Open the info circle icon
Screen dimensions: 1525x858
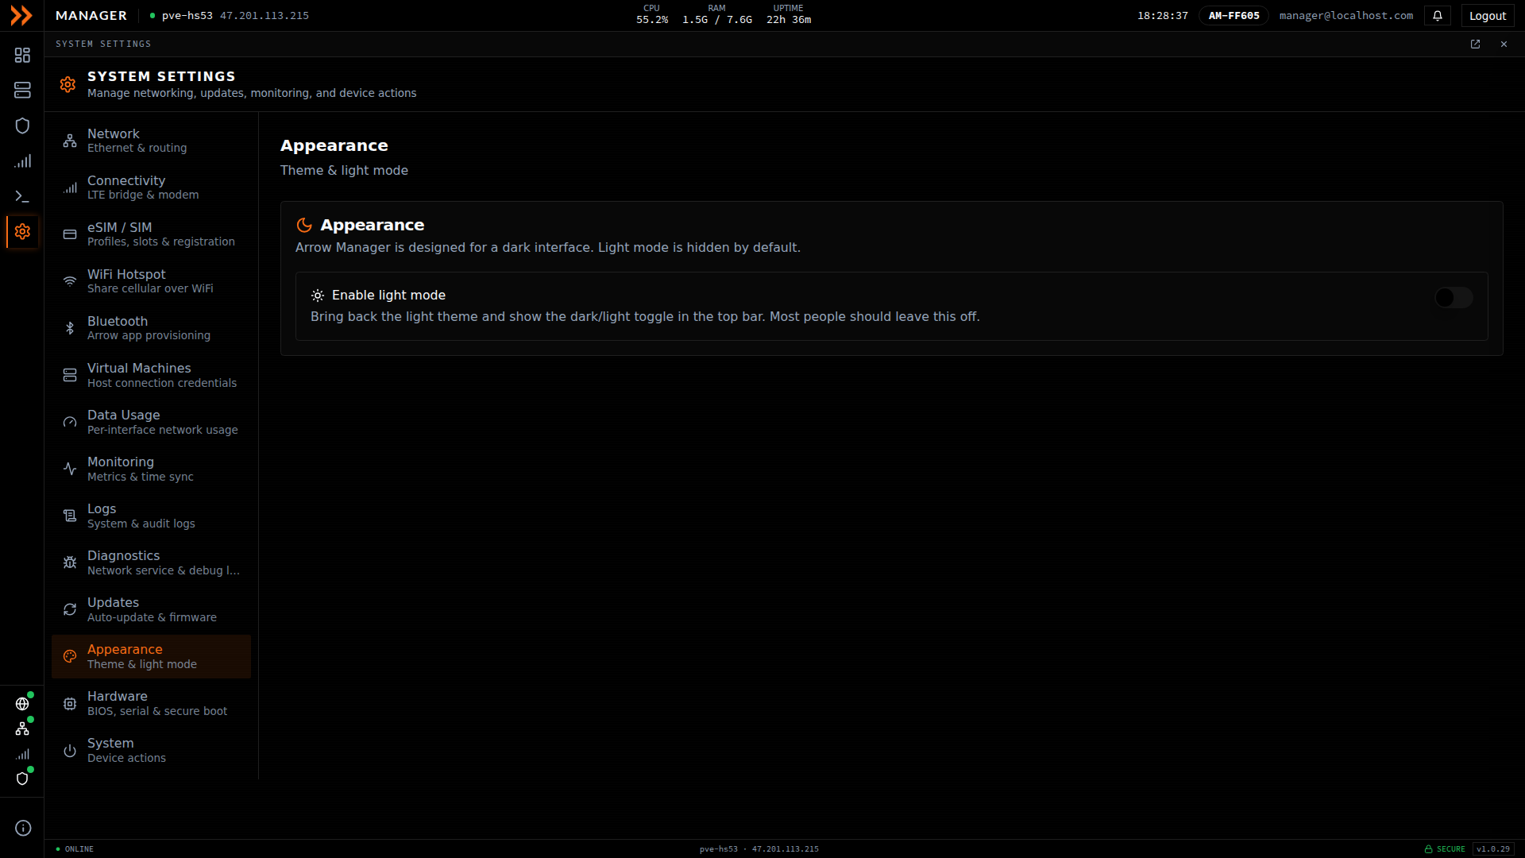[23, 828]
